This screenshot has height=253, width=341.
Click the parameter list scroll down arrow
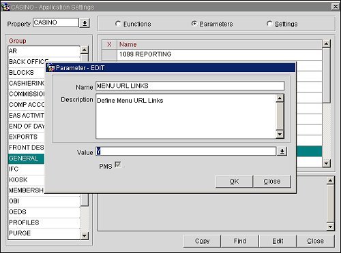pos(326,163)
